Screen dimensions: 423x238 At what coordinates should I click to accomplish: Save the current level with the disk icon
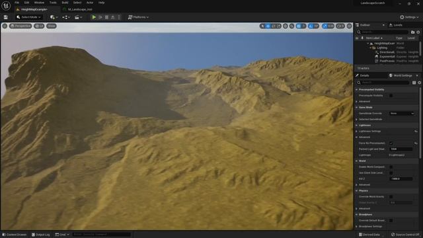pos(6,17)
